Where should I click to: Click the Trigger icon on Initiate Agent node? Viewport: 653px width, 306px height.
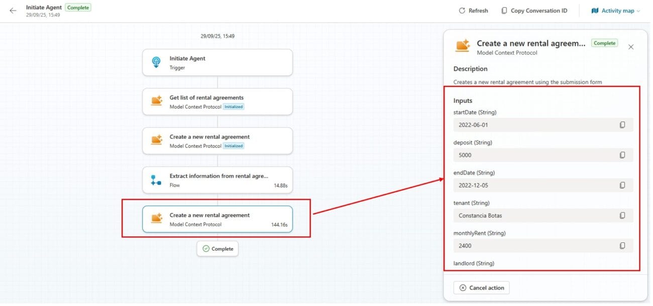click(x=156, y=62)
